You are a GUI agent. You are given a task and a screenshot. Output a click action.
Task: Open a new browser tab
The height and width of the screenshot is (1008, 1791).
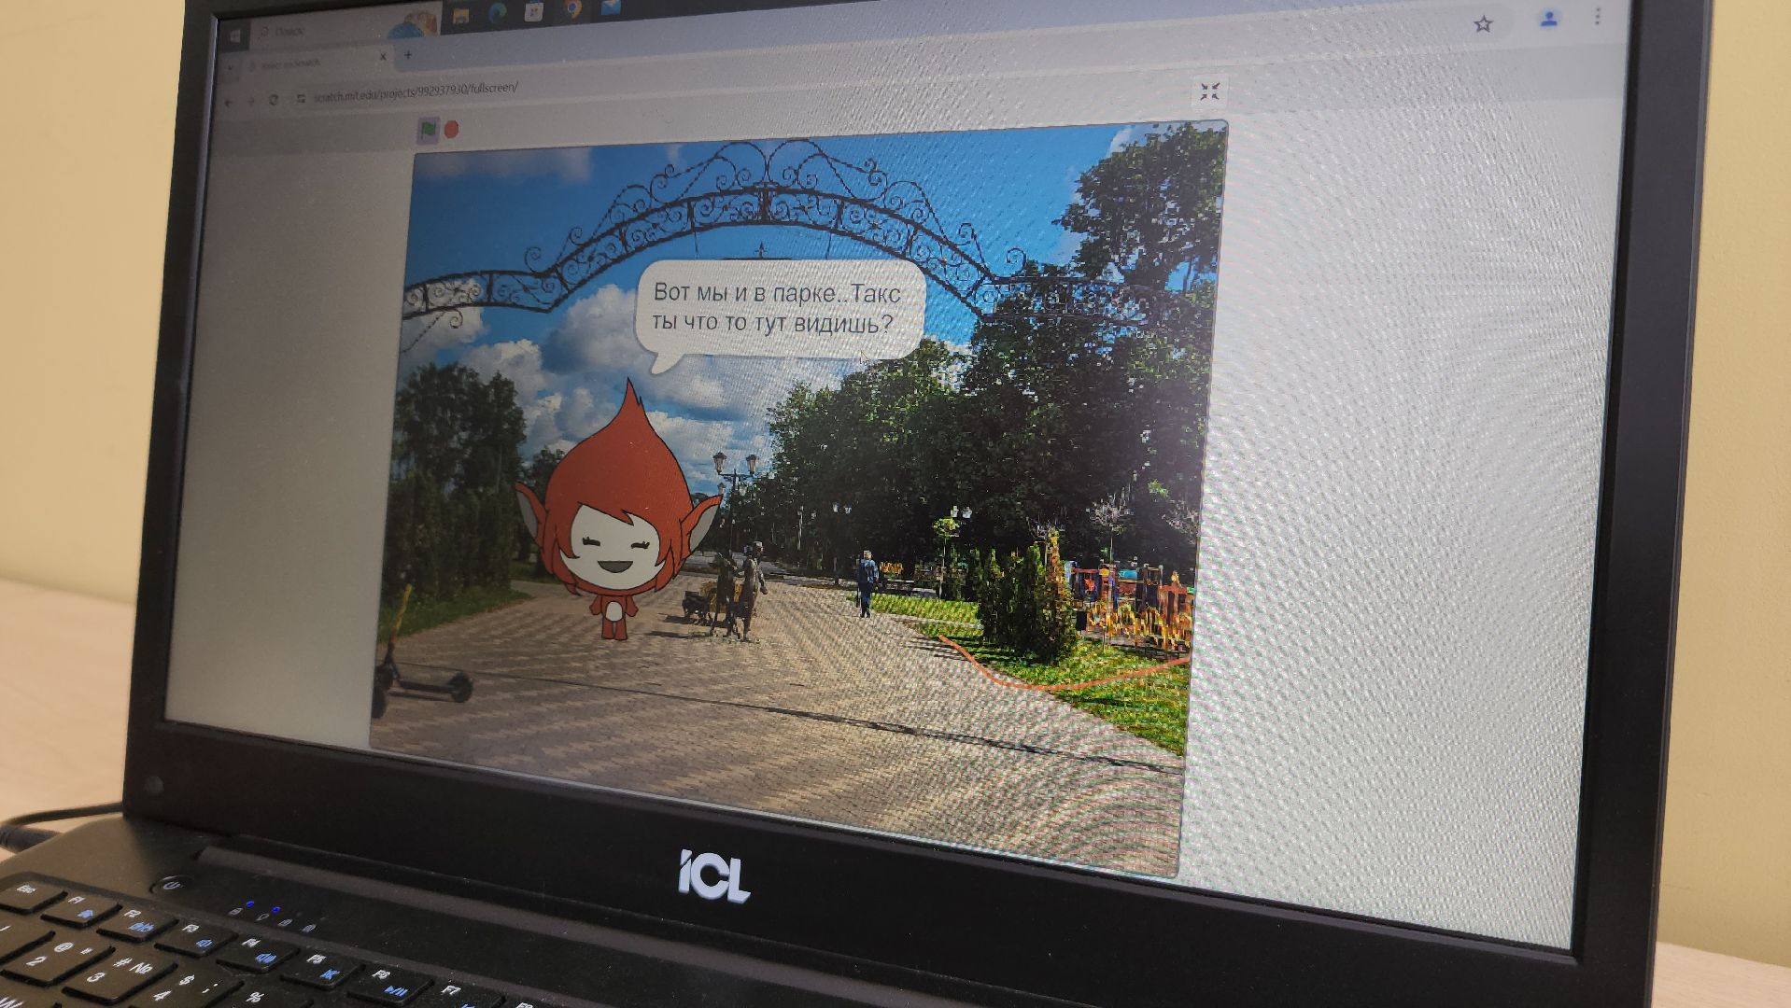[x=408, y=55]
